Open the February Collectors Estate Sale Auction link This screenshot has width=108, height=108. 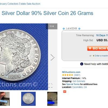click(20, 4)
